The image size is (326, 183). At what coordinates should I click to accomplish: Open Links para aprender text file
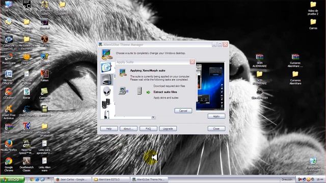[44, 147]
